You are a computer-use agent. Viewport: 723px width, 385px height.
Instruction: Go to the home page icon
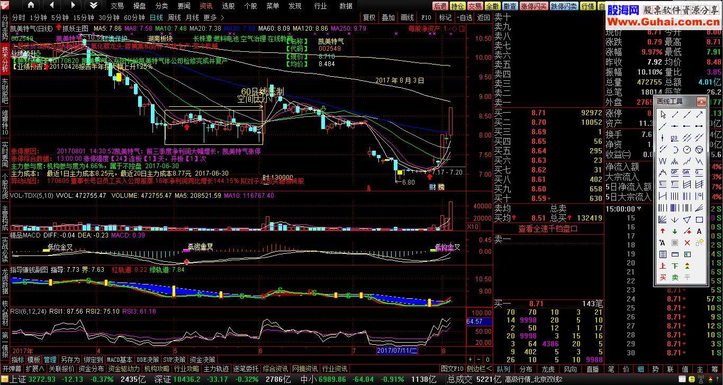pyautogui.click(x=31, y=5)
